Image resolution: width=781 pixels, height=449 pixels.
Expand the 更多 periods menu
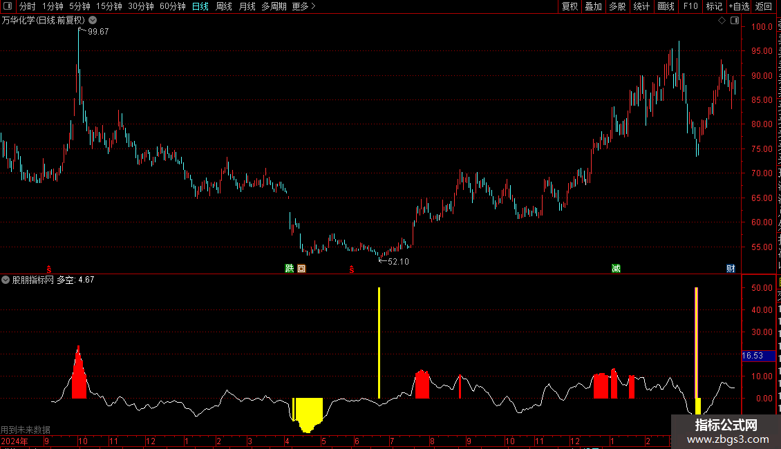point(303,6)
